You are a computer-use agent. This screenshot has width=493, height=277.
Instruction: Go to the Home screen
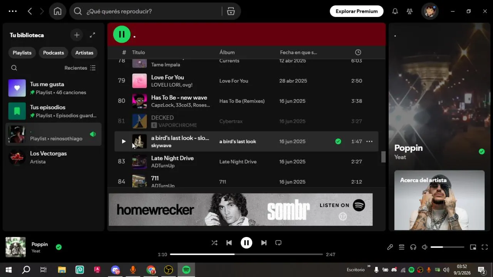point(57,11)
